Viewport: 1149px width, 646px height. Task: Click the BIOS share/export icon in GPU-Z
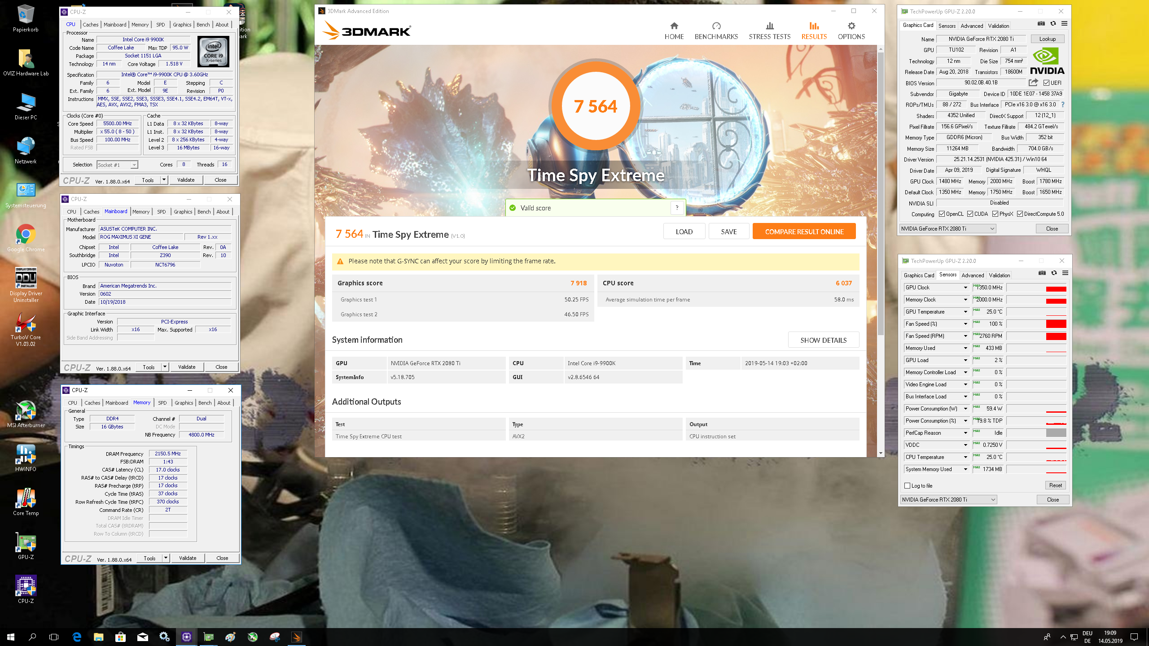click(x=1033, y=83)
